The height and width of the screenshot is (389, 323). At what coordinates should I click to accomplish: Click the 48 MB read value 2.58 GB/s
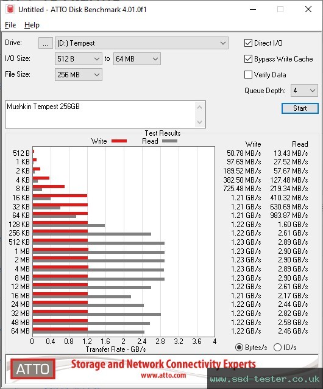click(293, 323)
